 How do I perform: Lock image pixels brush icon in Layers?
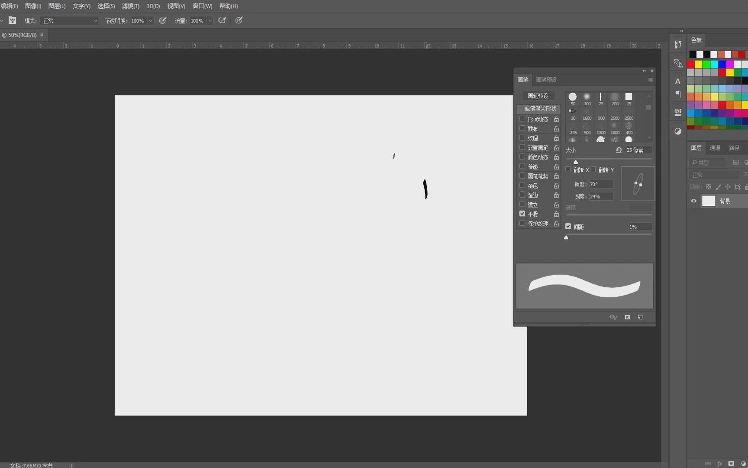click(718, 187)
